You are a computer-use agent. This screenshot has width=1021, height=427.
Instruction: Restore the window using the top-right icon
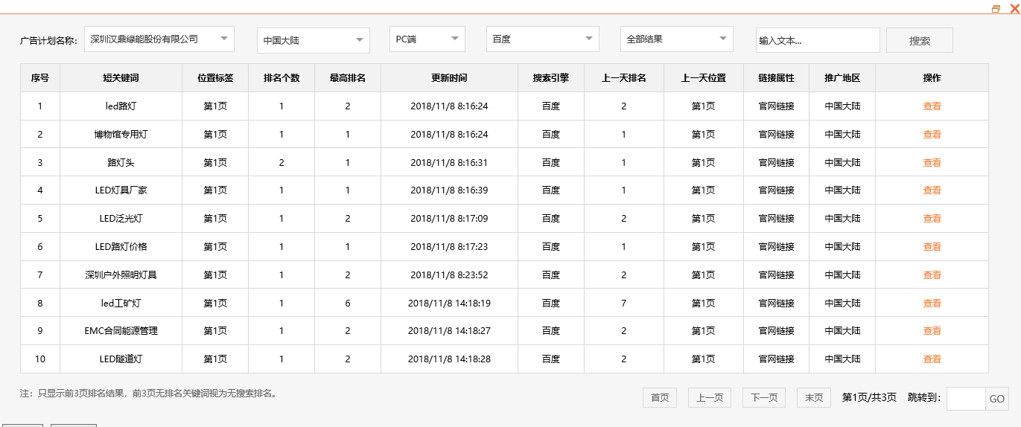coord(996,9)
